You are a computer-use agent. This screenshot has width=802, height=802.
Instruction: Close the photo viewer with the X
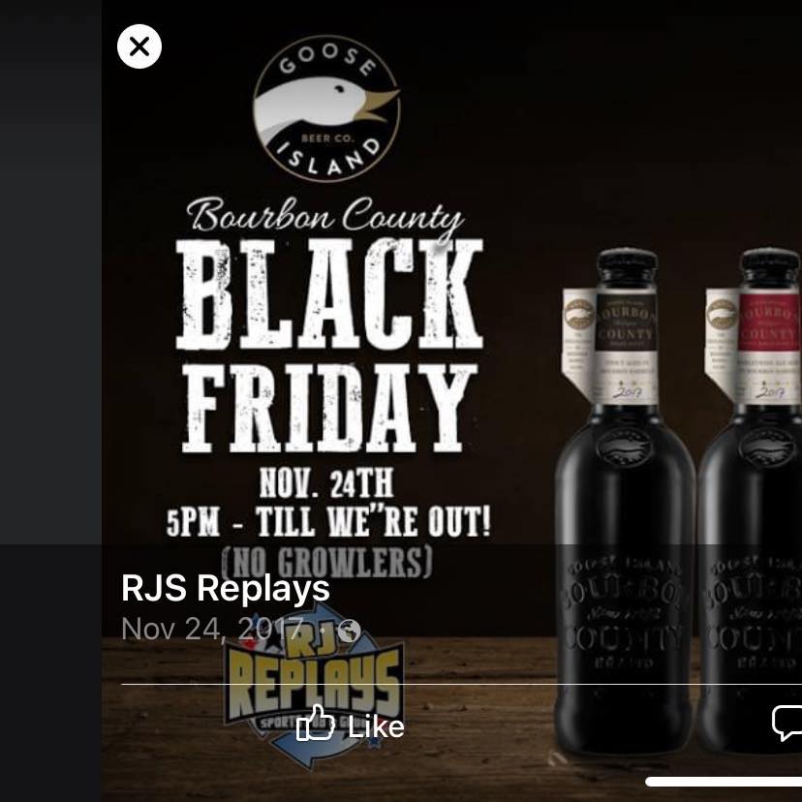139,46
